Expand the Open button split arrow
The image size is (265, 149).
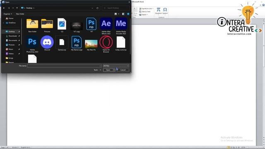[114, 70]
